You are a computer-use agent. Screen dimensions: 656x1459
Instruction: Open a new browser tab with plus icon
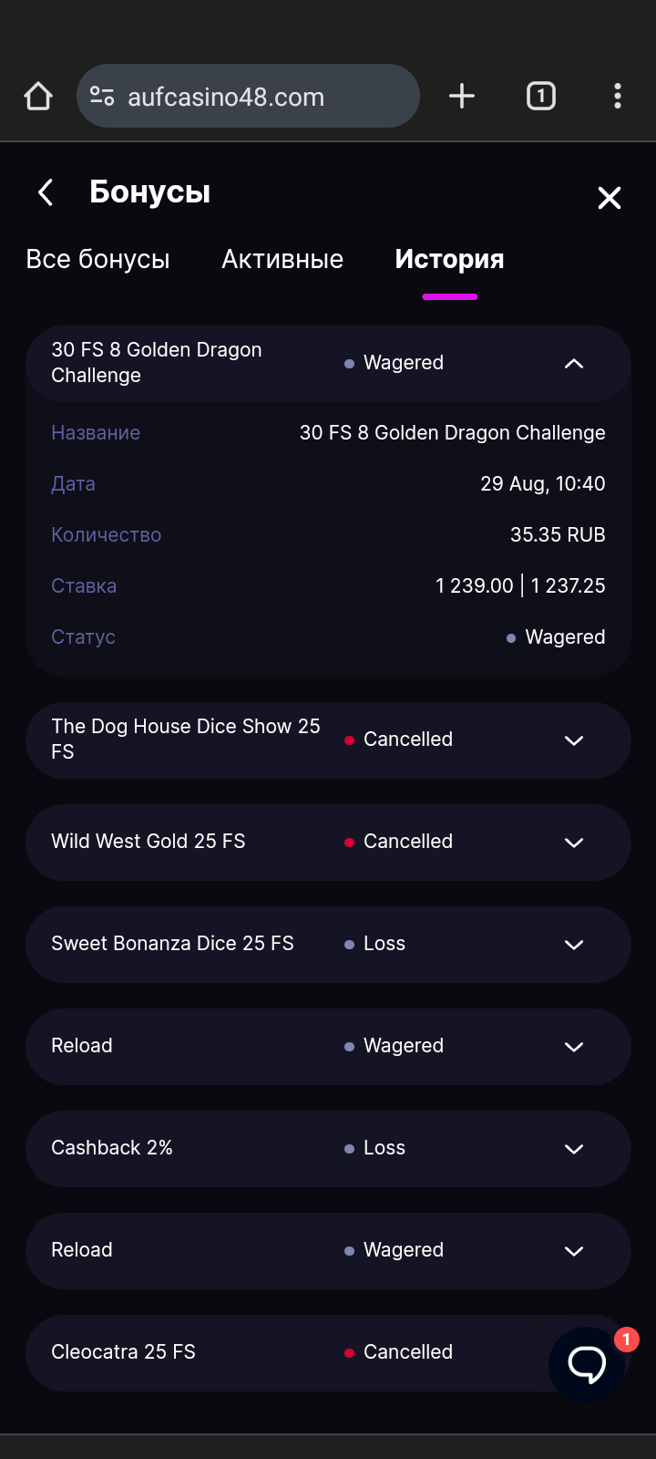click(462, 97)
